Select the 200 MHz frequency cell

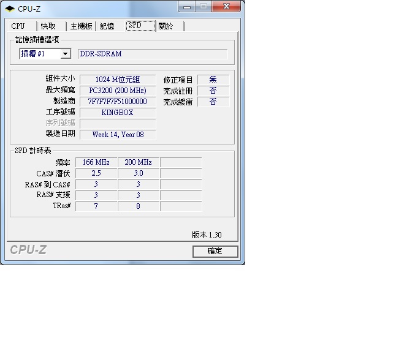[x=139, y=162]
